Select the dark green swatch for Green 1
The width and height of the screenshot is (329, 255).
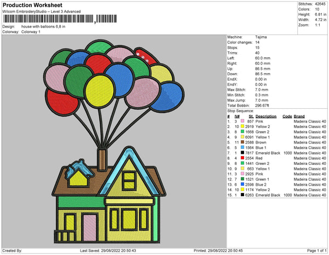click(x=242, y=179)
